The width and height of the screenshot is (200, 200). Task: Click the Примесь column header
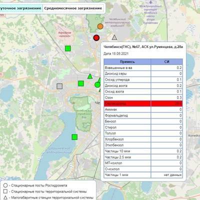(x=127, y=61)
